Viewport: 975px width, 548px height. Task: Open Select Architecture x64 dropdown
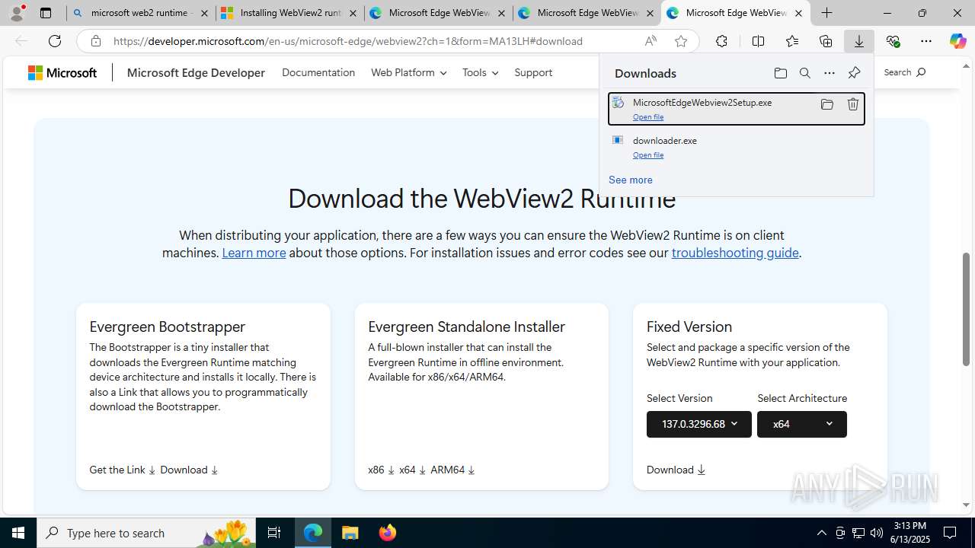[802, 424]
